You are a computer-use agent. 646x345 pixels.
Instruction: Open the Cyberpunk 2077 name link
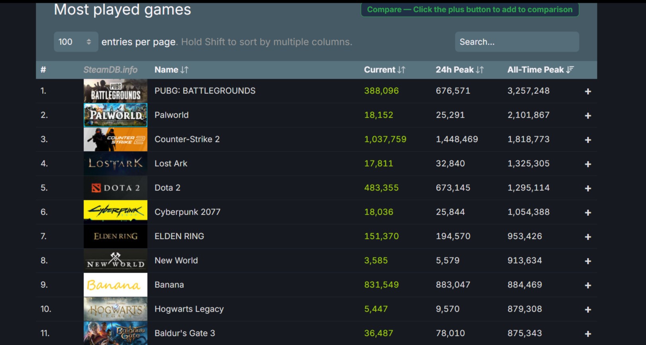pos(187,212)
